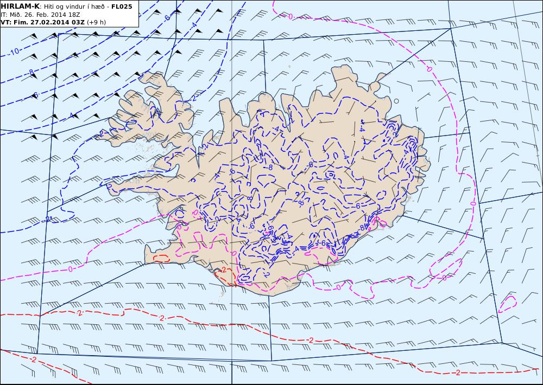Click the blue -10 isotherm label
The image size is (543, 385).
point(14,52)
